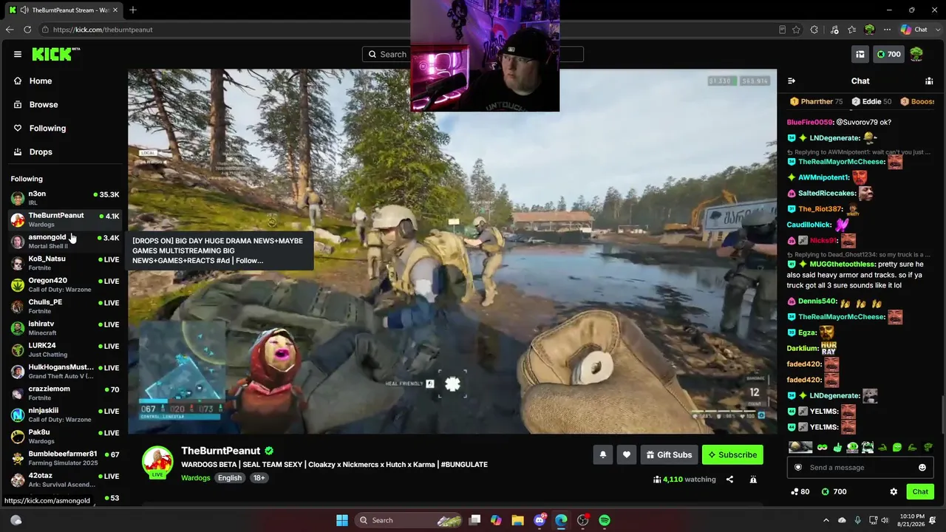The image size is (946, 532).
Task: Open asmongold's channel in Following list
Action: (x=65, y=241)
